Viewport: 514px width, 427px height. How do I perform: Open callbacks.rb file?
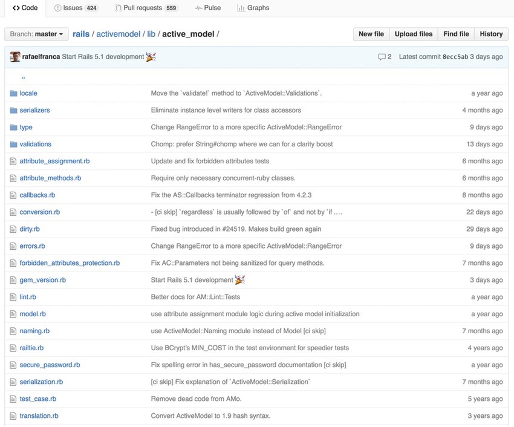[37, 195]
